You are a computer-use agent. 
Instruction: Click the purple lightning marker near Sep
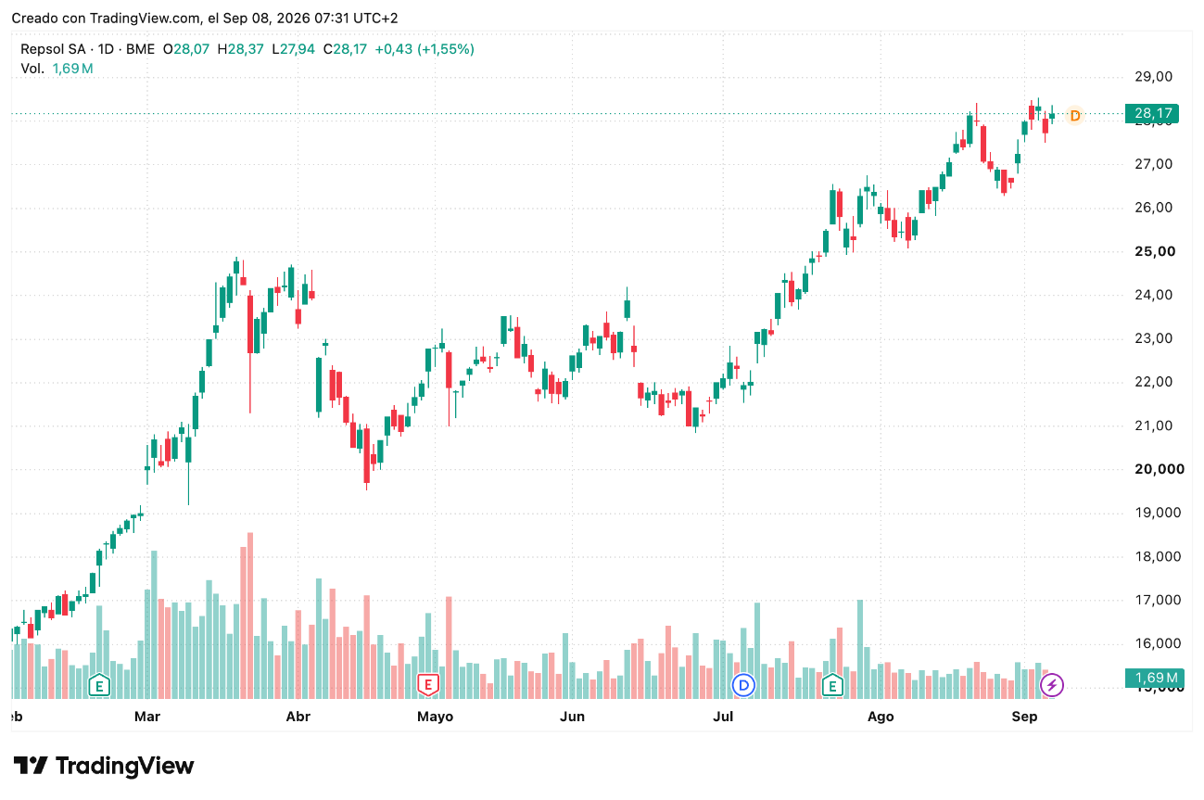(1052, 685)
